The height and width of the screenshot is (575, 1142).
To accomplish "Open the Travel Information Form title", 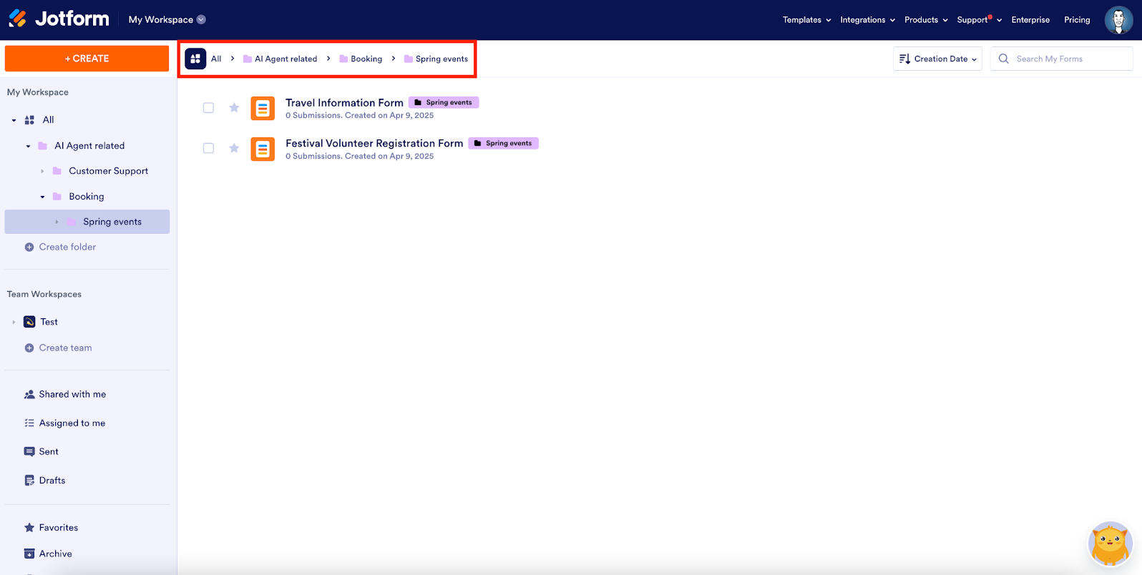I will tap(344, 102).
